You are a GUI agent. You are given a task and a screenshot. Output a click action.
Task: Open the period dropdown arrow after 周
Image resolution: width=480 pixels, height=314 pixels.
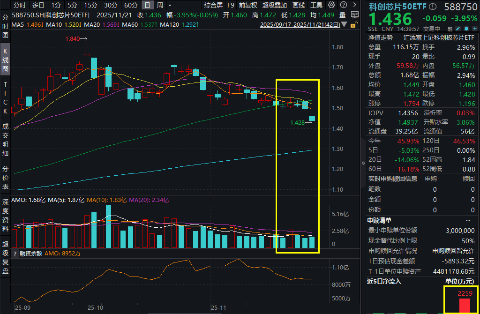[x=170, y=5]
